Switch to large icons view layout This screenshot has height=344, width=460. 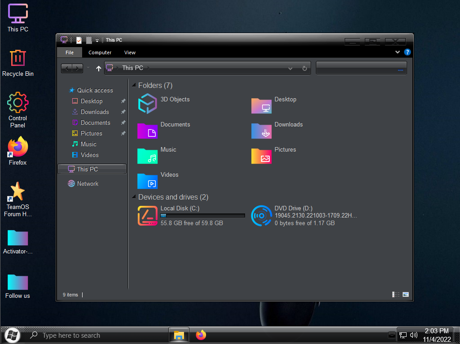point(406,295)
